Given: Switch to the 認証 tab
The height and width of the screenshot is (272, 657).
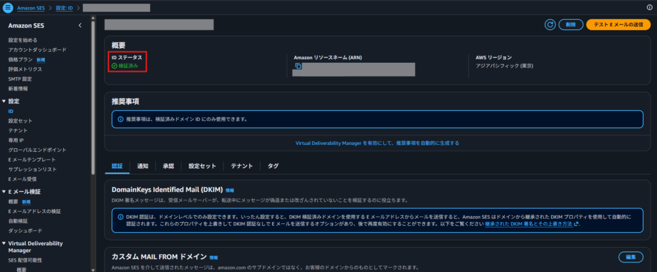Looking at the screenshot, I should pos(117,166).
